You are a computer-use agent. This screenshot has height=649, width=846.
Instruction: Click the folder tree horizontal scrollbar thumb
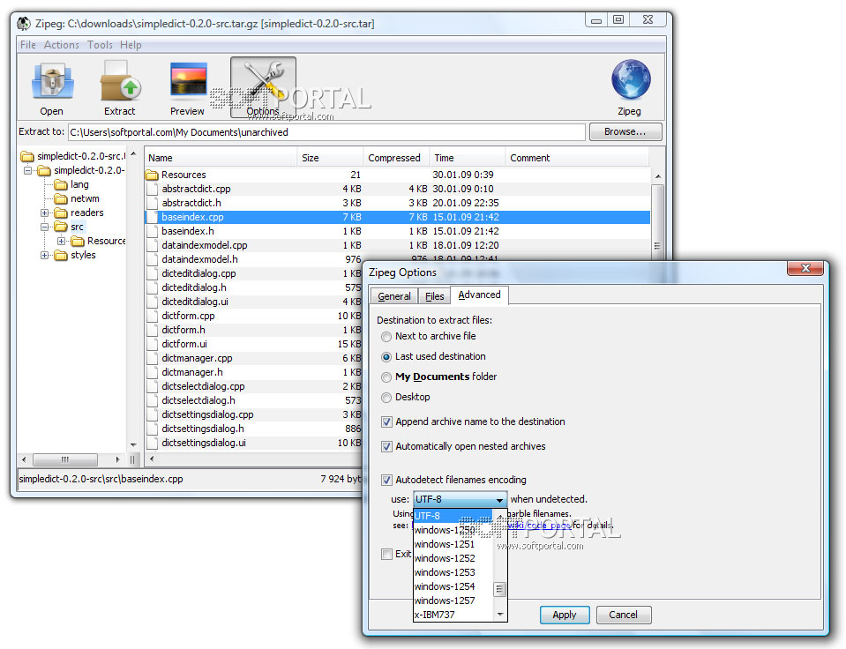point(65,459)
